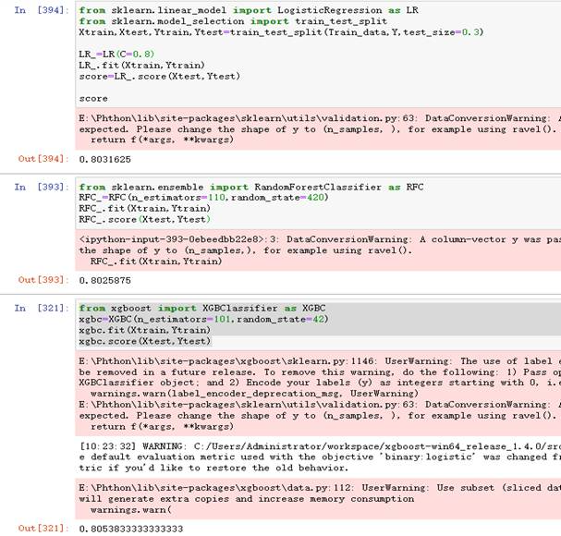Click the LogisticRegression import line
The height and width of the screenshot is (536, 561).
click(x=249, y=10)
